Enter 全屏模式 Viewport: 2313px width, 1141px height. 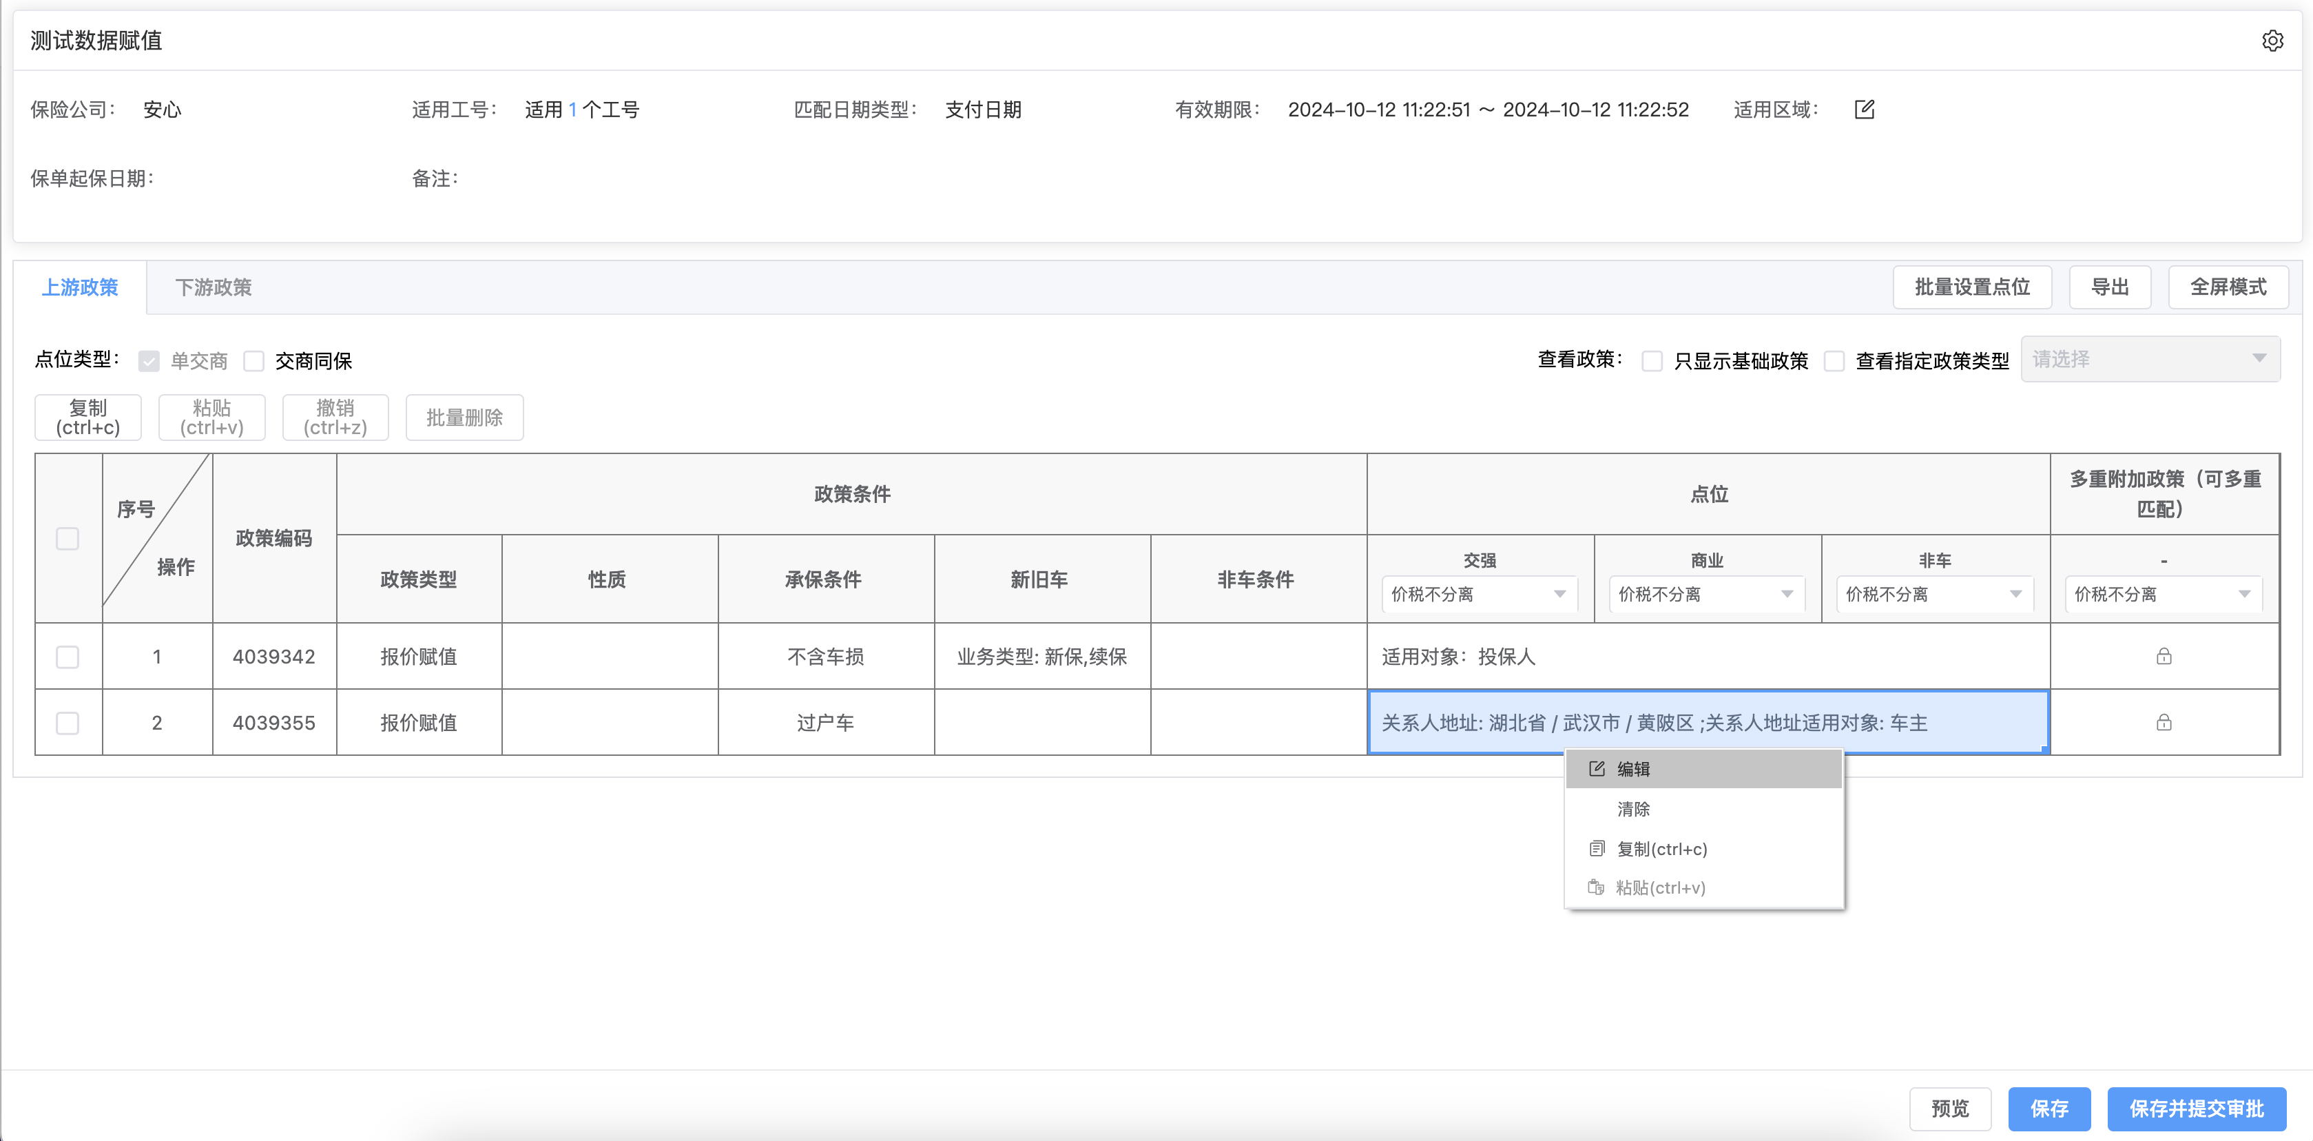pyautogui.click(x=2228, y=287)
